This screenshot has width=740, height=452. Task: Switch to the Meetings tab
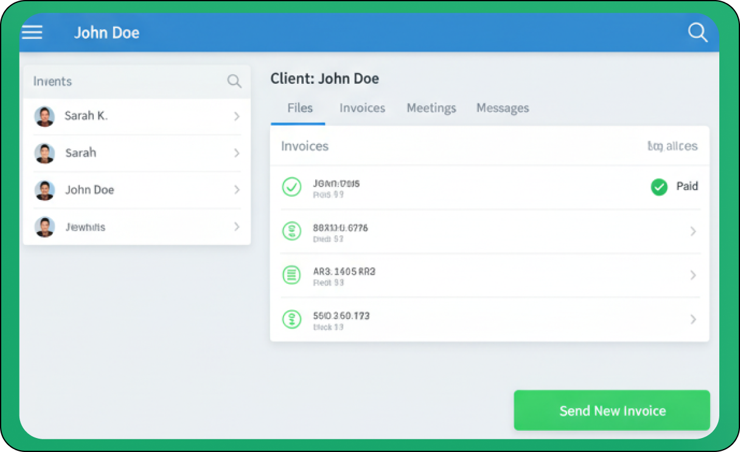[431, 108]
